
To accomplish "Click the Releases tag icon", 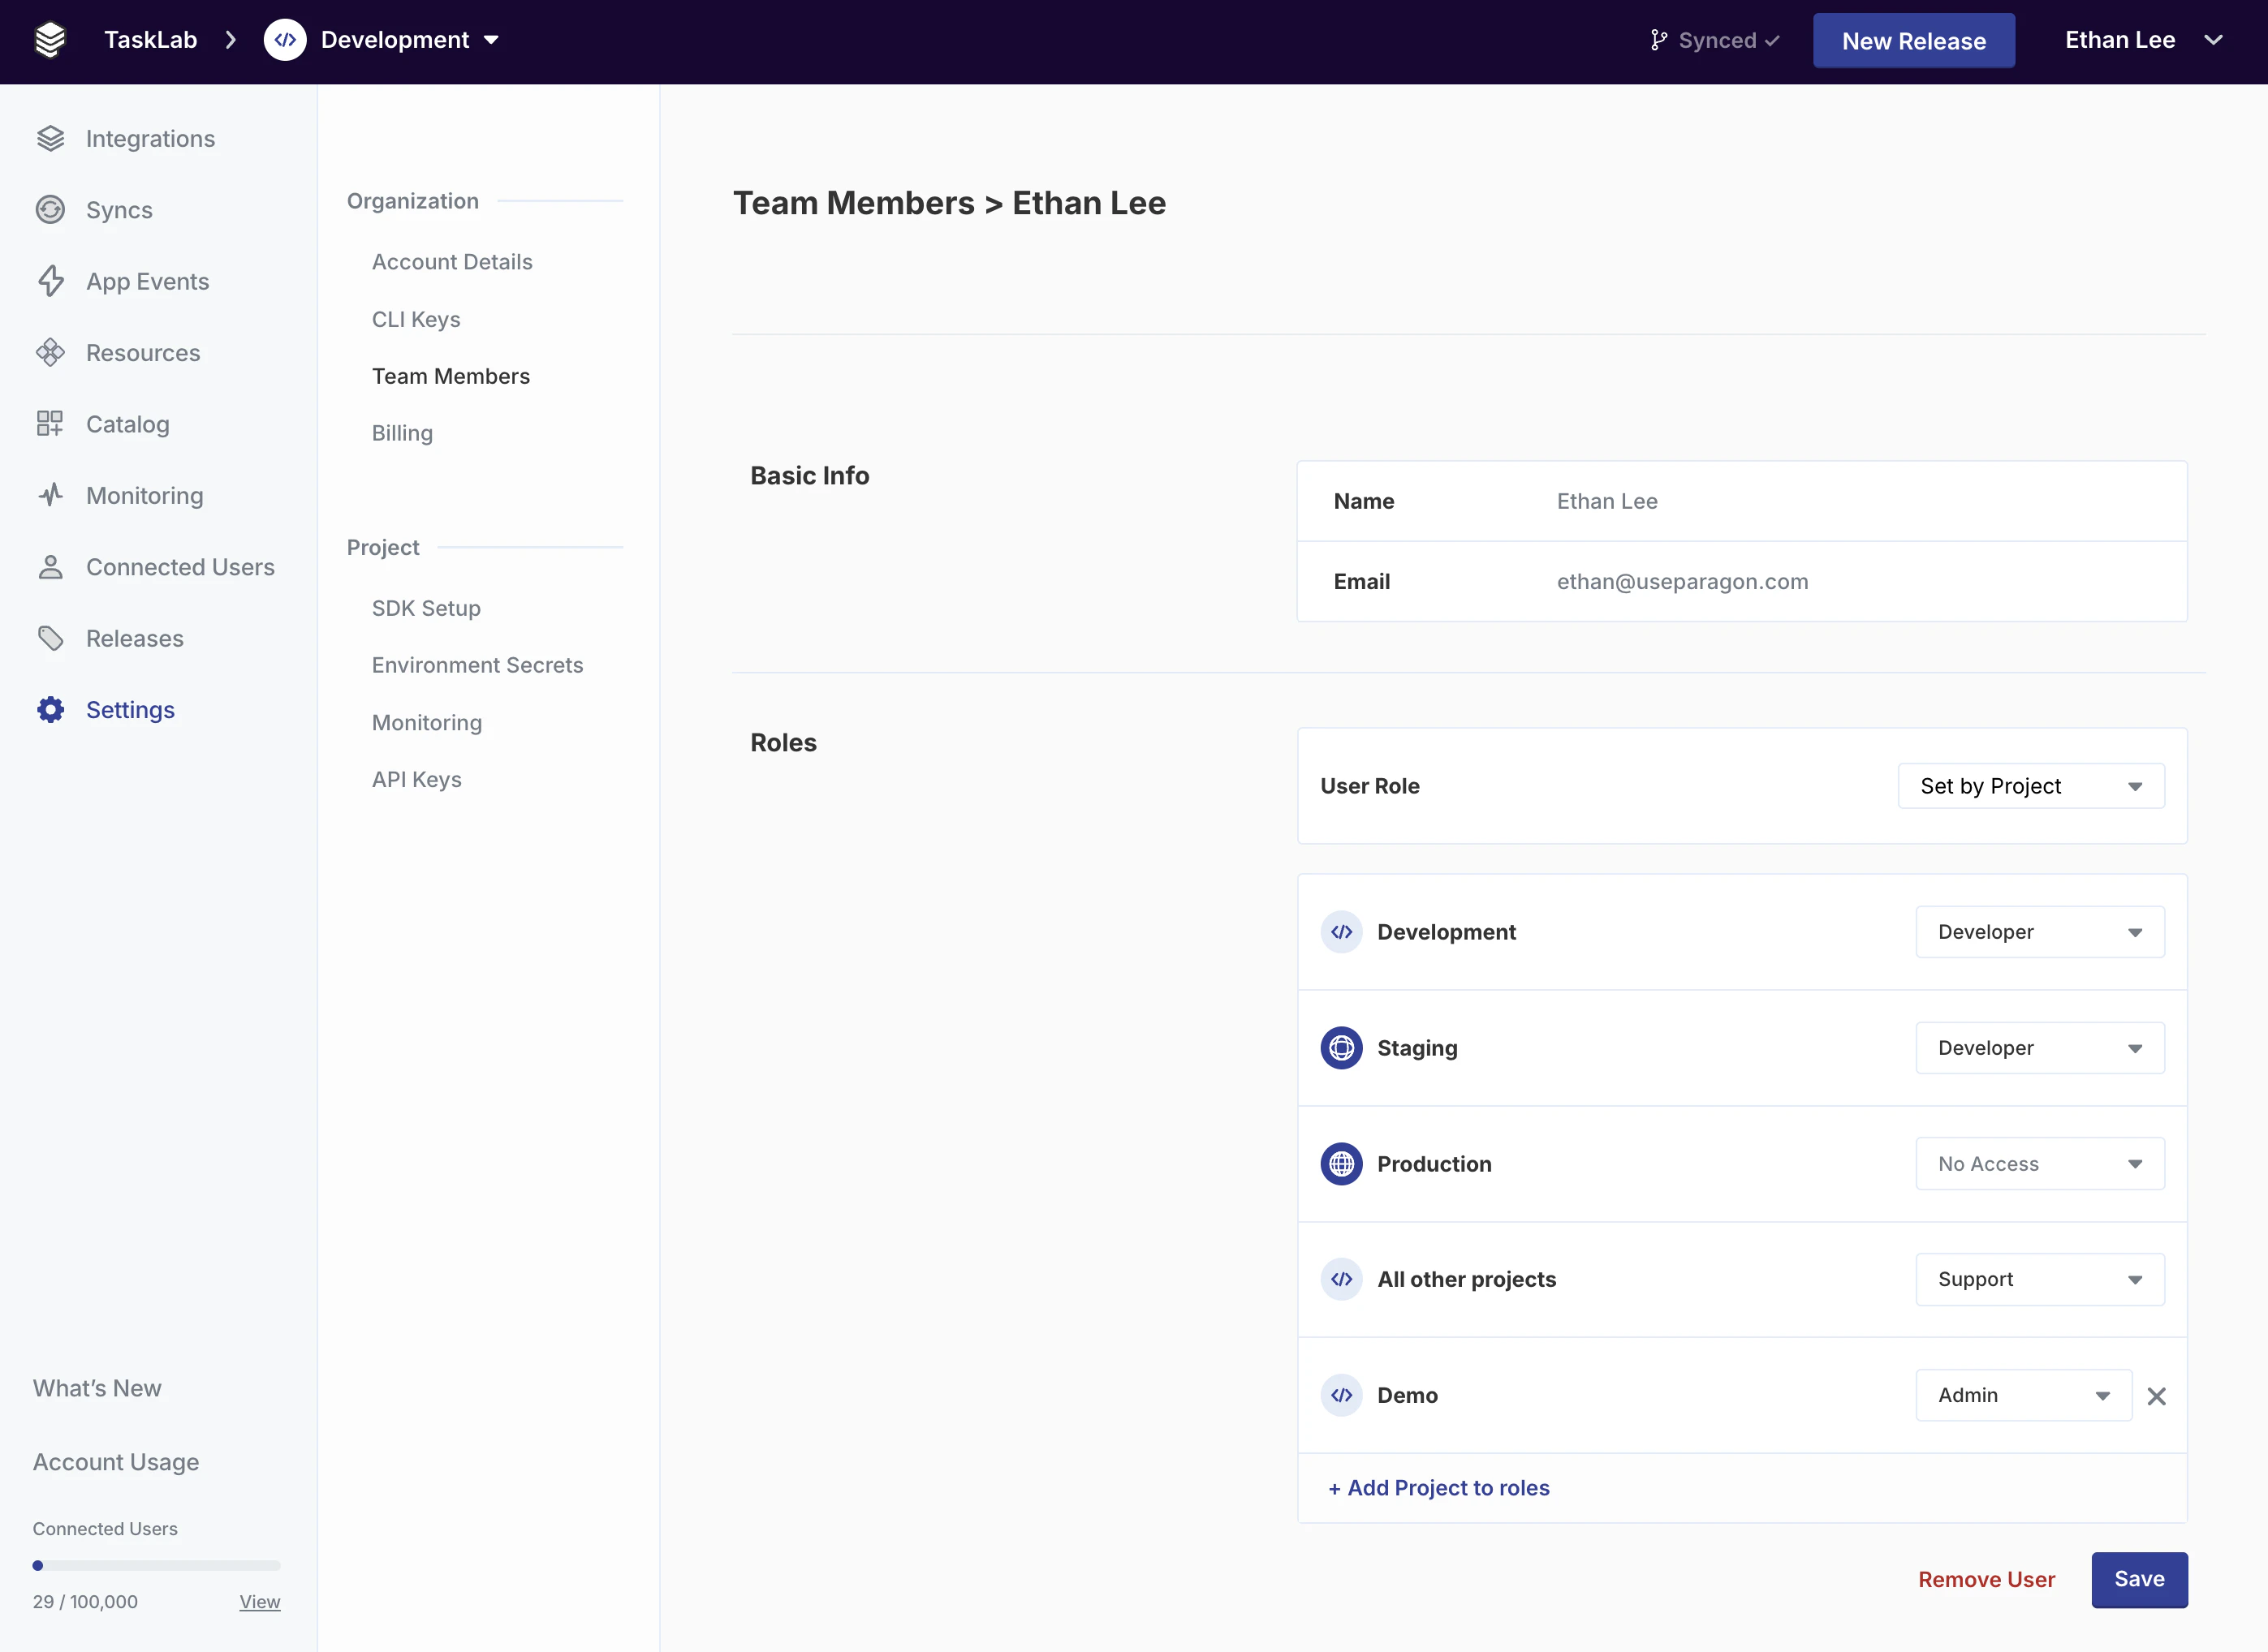I will (x=50, y=638).
